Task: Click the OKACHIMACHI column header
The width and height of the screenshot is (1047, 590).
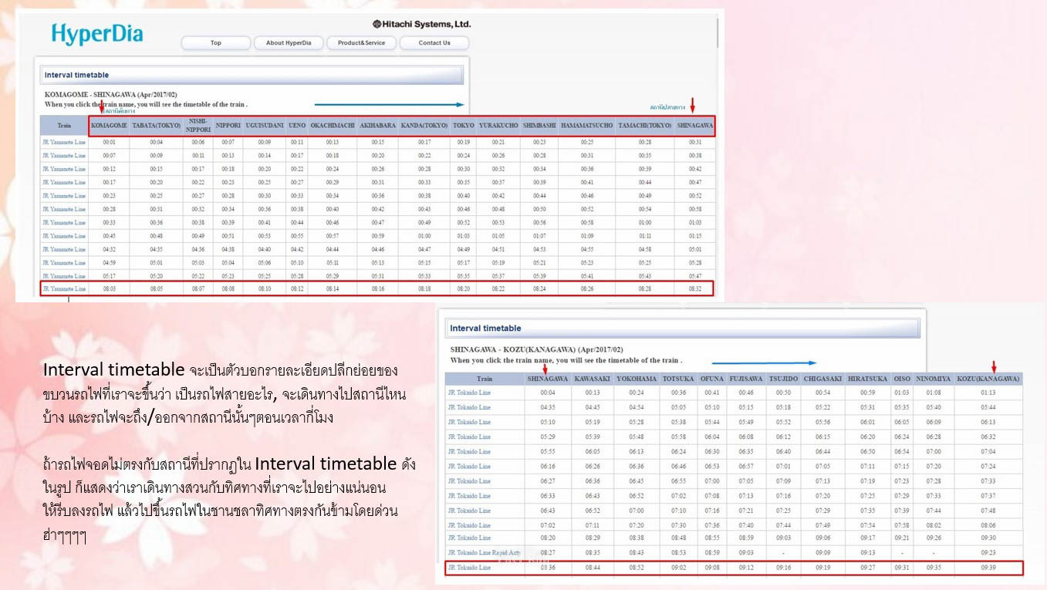Action: (333, 125)
